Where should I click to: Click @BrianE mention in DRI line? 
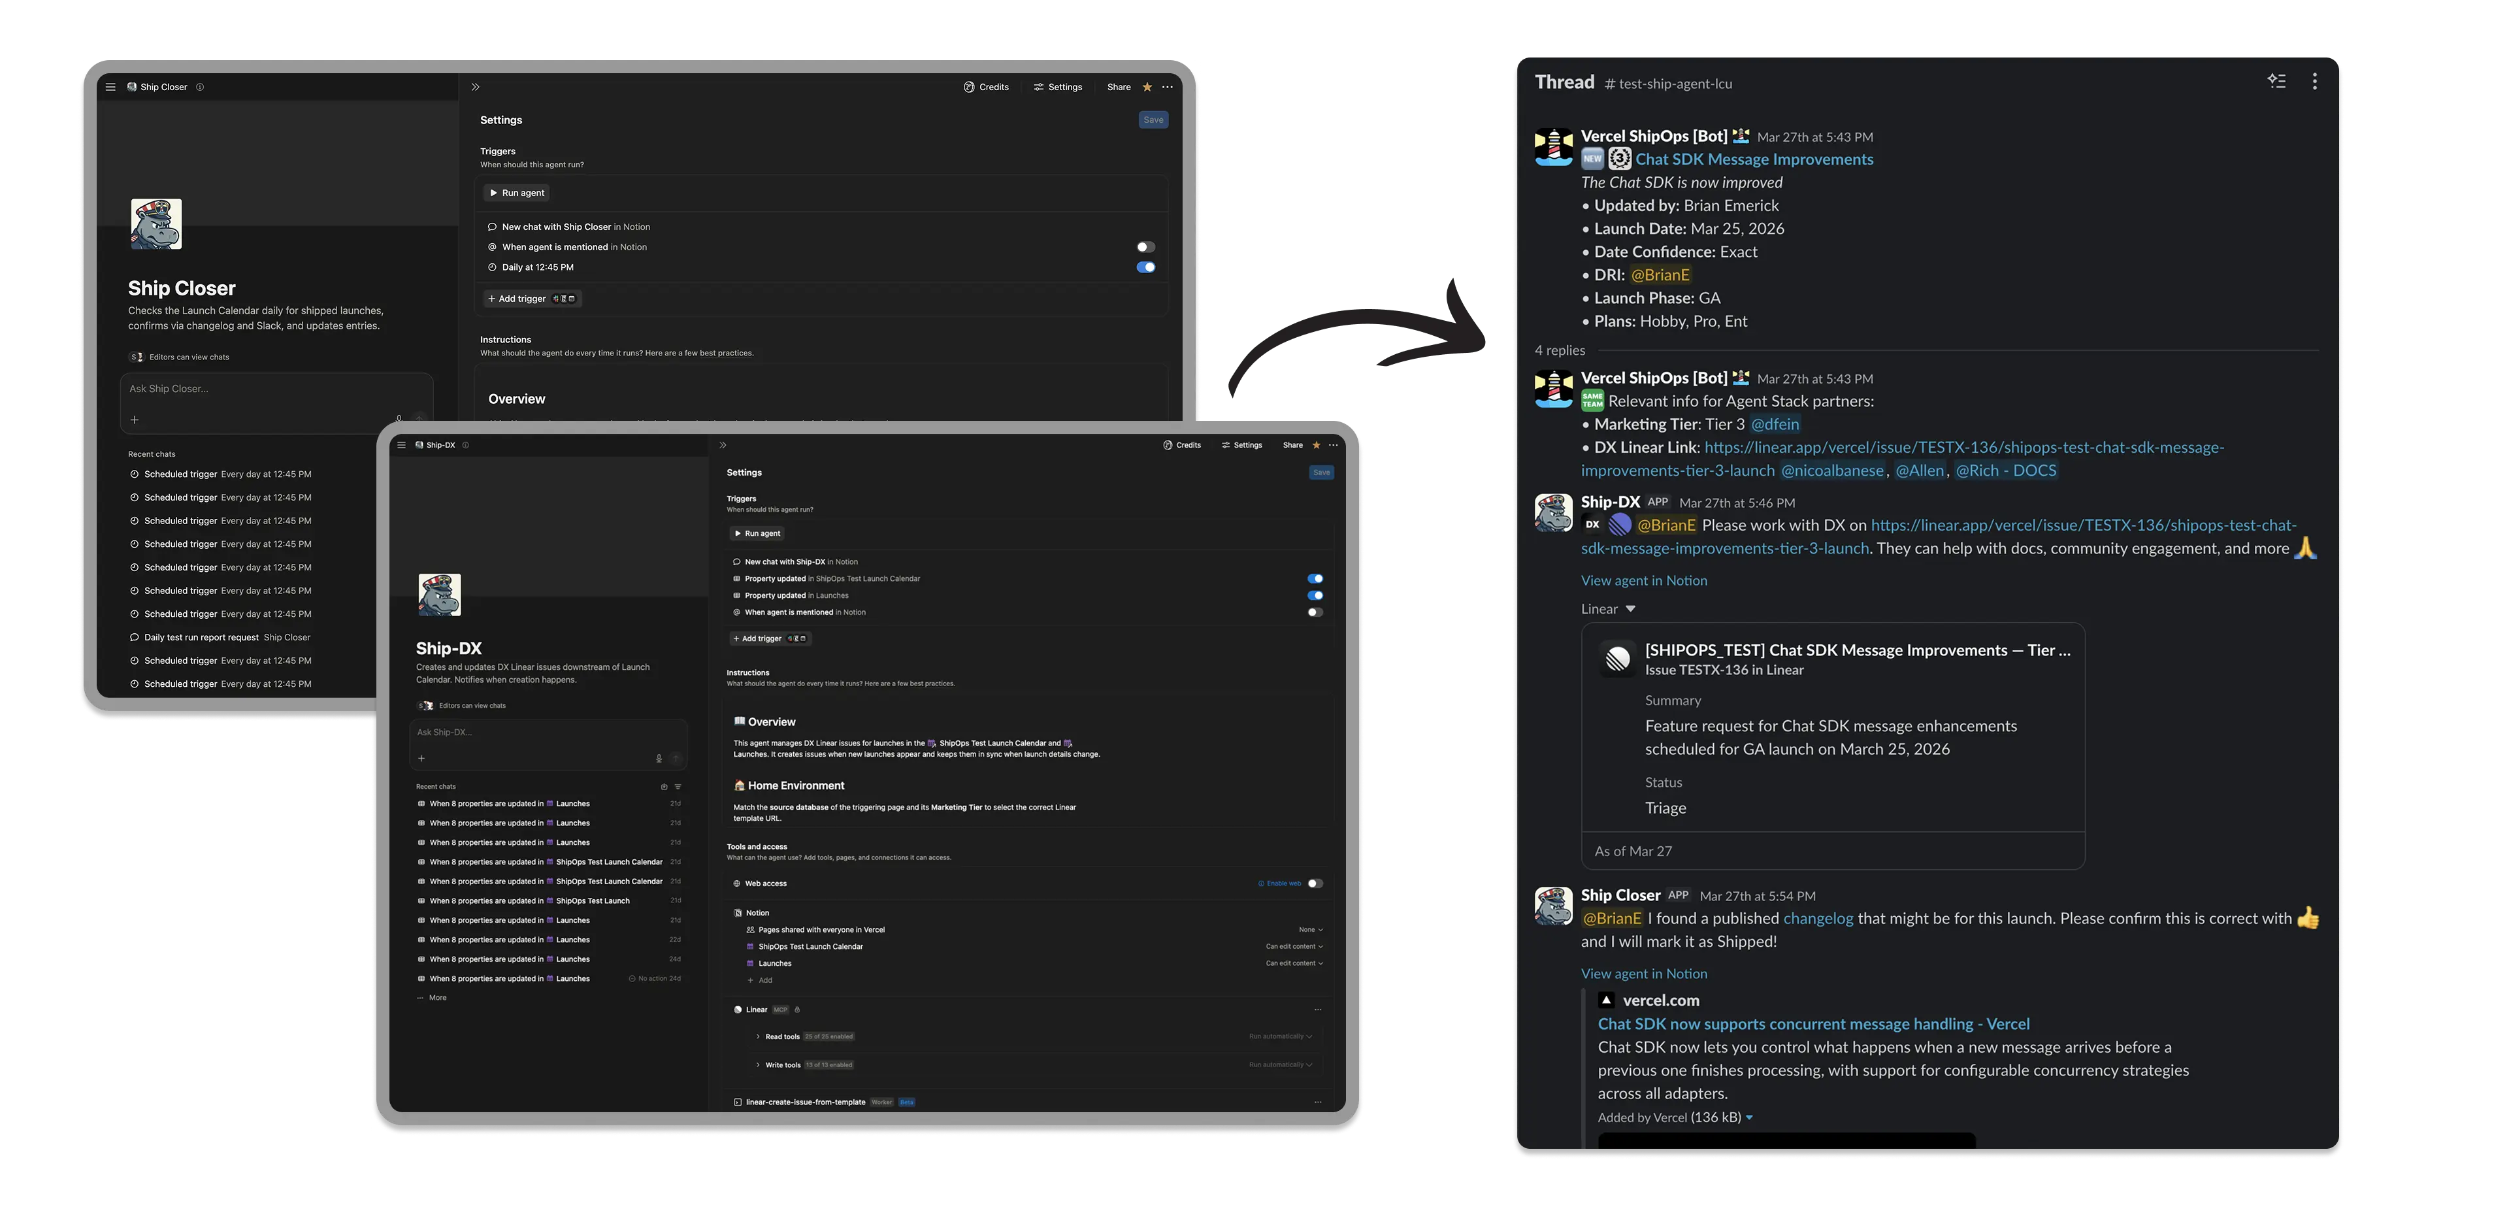pos(1661,274)
